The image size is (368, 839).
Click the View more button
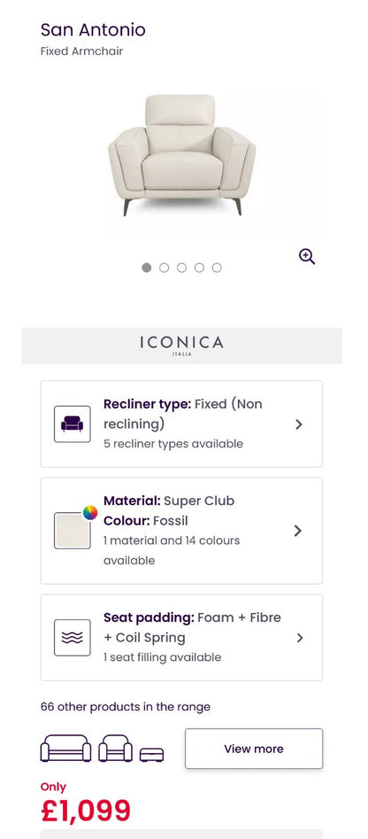coord(254,749)
